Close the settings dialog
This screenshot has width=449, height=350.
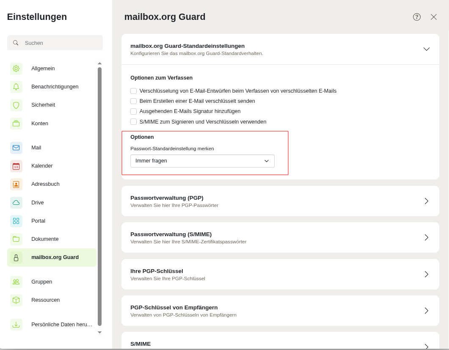click(433, 17)
